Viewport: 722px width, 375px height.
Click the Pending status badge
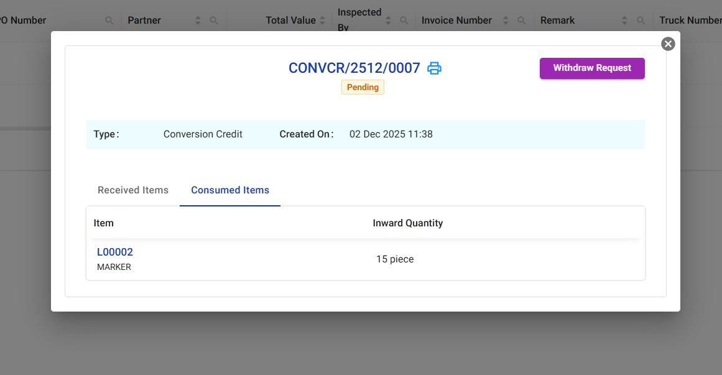pyautogui.click(x=363, y=87)
